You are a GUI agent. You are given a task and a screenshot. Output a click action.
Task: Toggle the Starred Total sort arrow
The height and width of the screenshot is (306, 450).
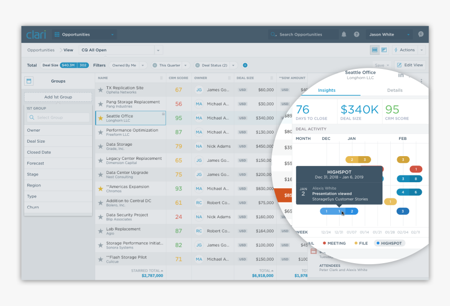coord(162,270)
